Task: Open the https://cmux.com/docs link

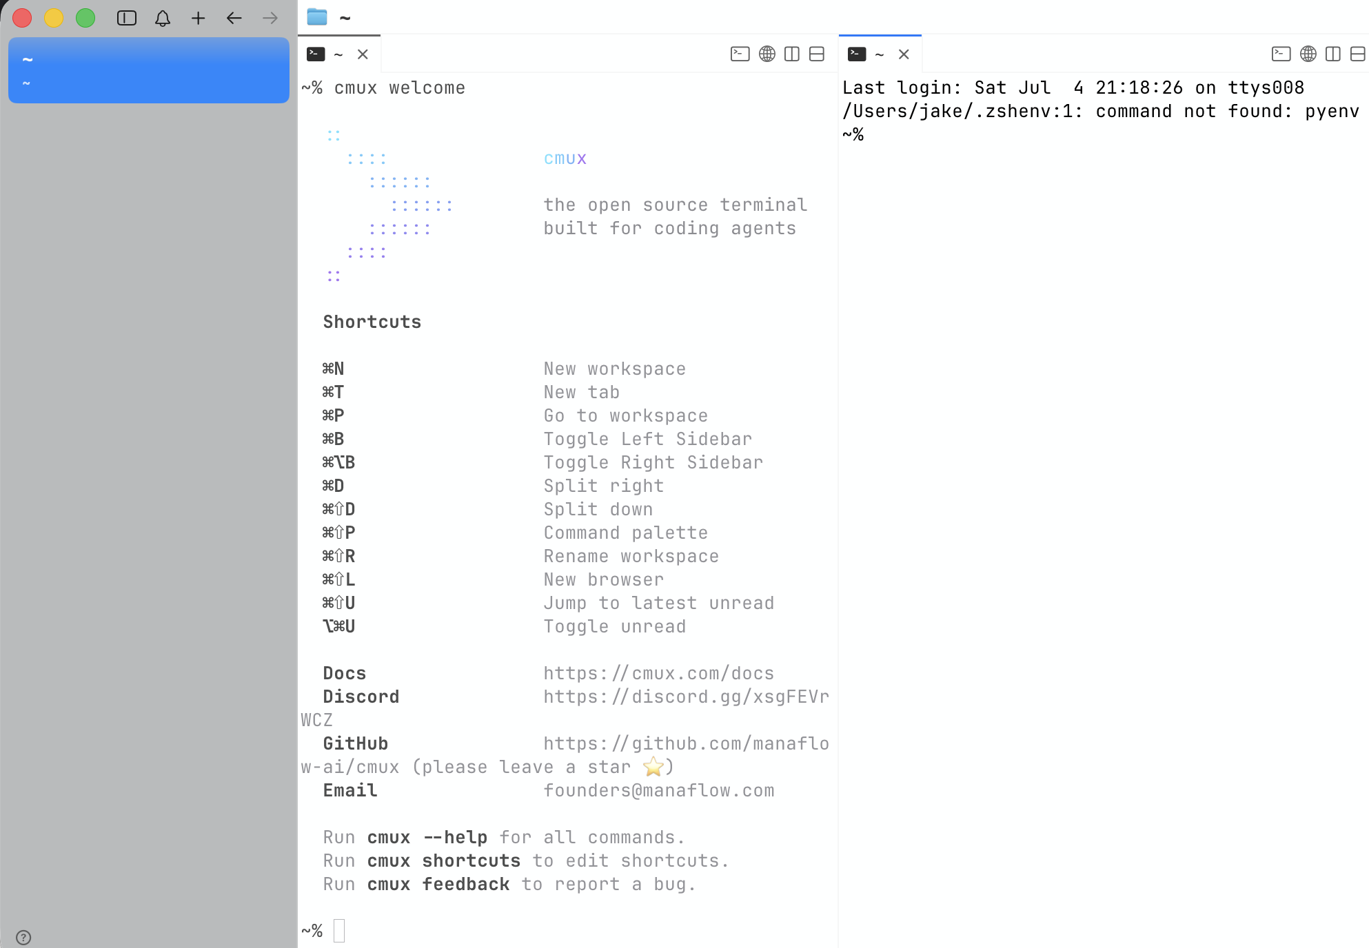Action: pos(659,673)
